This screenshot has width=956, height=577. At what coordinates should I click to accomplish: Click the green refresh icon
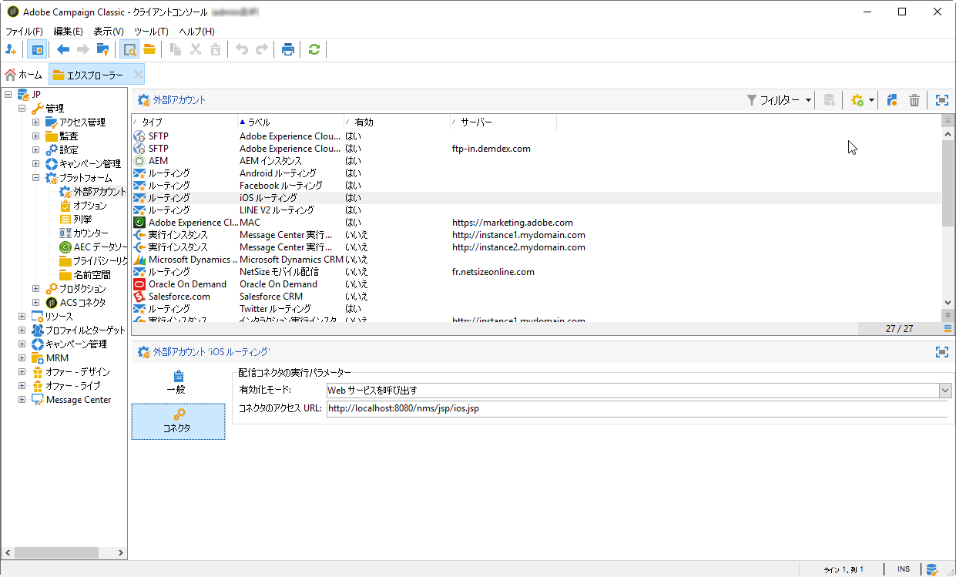pos(314,49)
